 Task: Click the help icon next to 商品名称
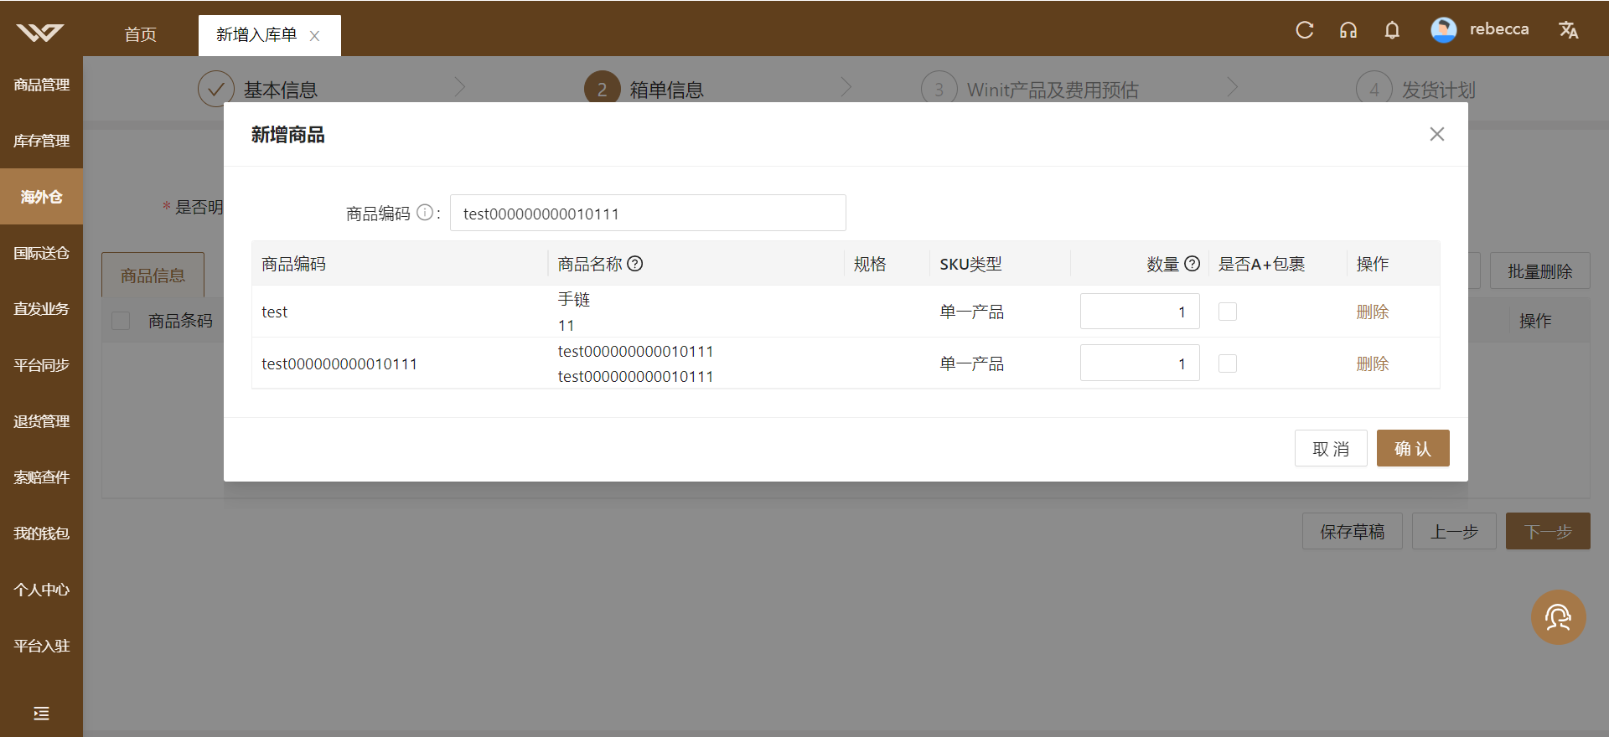[635, 264]
